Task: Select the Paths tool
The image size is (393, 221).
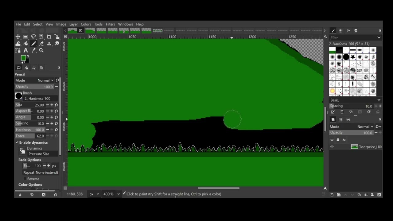Action: click(18, 50)
